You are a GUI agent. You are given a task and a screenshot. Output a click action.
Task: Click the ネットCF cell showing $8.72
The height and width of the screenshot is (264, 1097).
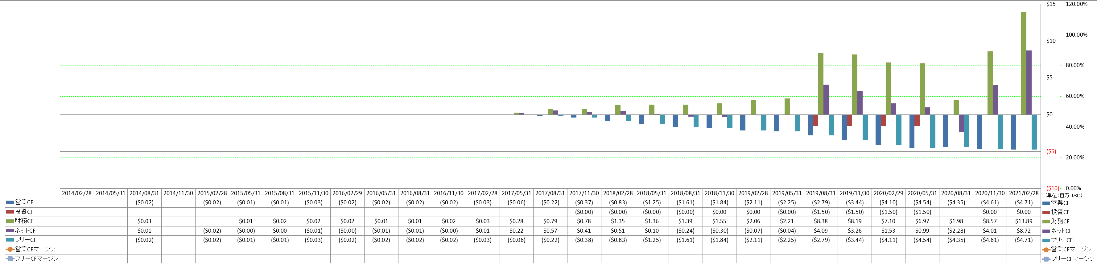coord(1024,230)
